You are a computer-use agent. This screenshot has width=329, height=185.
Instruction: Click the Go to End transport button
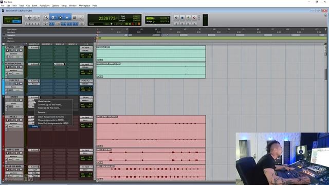click(194, 24)
